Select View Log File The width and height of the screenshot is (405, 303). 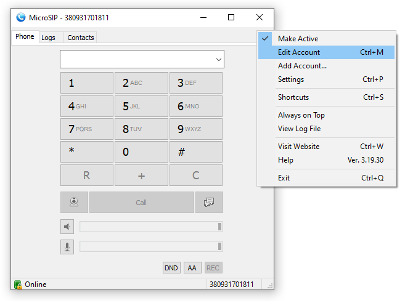click(327, 129)
